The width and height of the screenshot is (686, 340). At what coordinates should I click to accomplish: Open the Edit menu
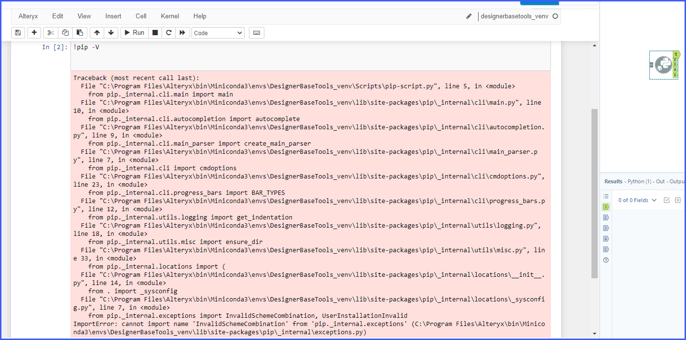pos(57,16)
